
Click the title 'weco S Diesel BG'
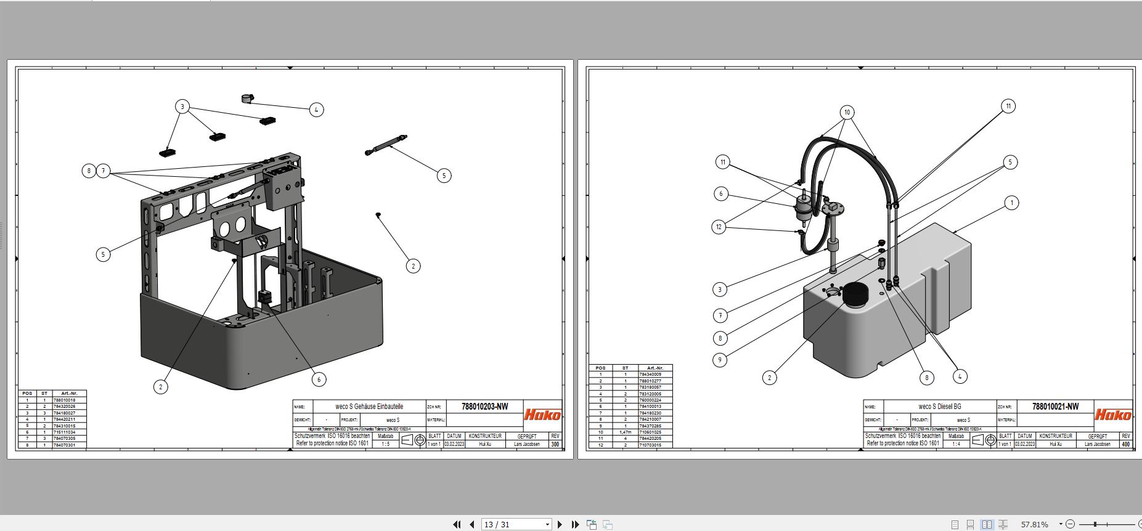[940, 407]
